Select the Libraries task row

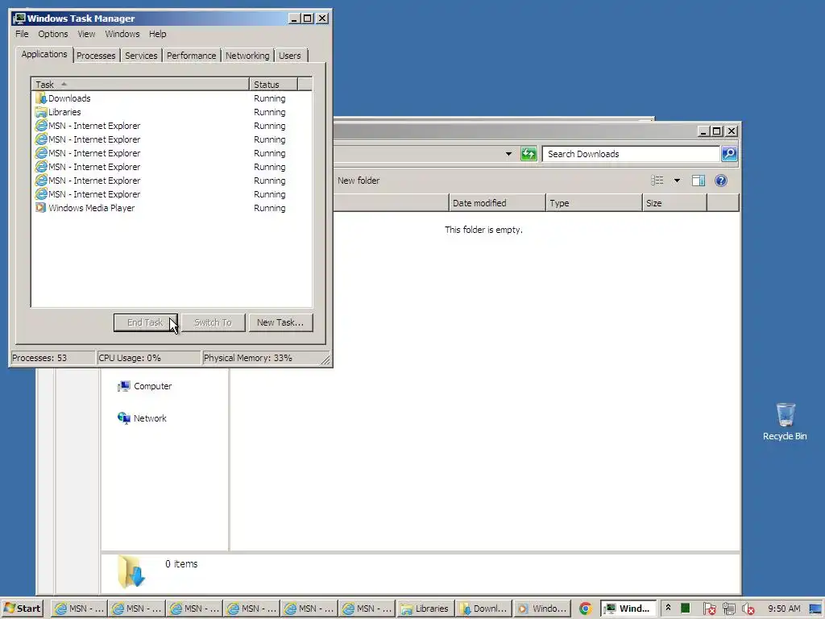tap(172, 112)
